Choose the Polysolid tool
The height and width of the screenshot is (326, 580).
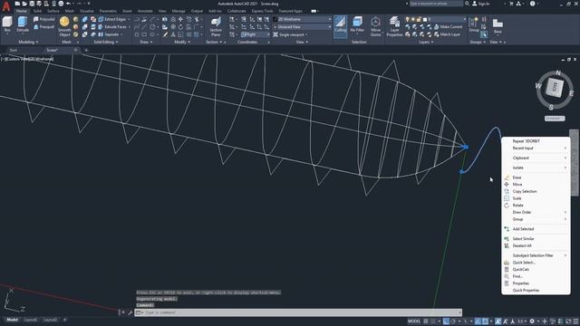[x=43, y=19]
